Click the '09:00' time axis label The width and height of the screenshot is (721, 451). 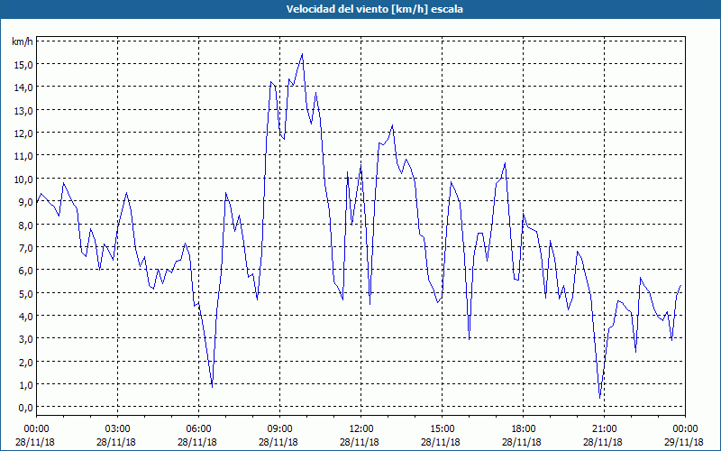click(x=279, y=429)
